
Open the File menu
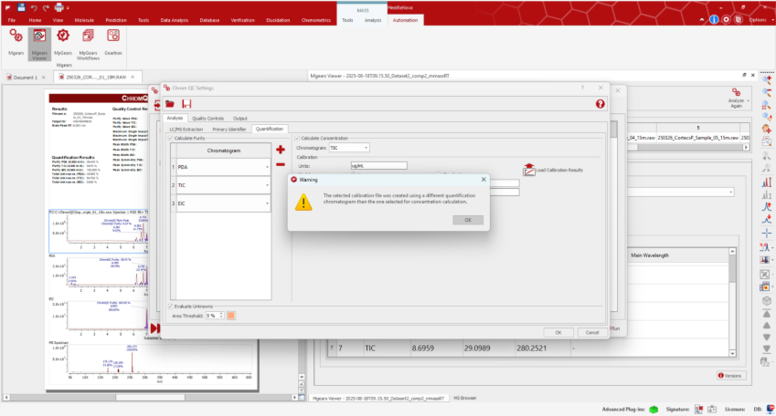pos(11,20)
